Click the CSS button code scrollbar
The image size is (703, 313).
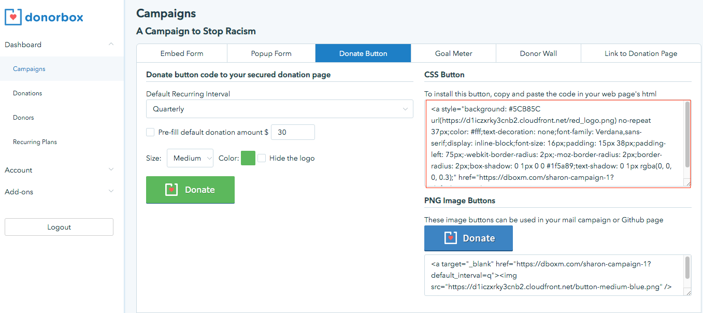687,135
